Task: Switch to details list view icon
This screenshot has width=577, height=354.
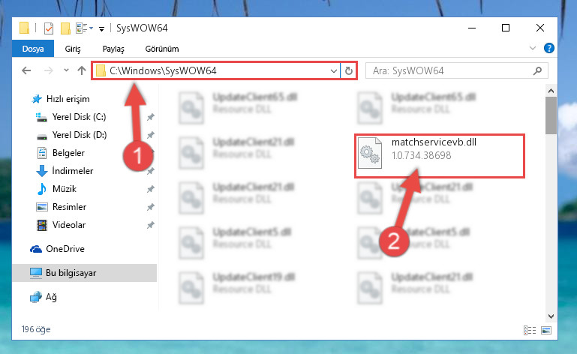Action: [x=530, y=330]
